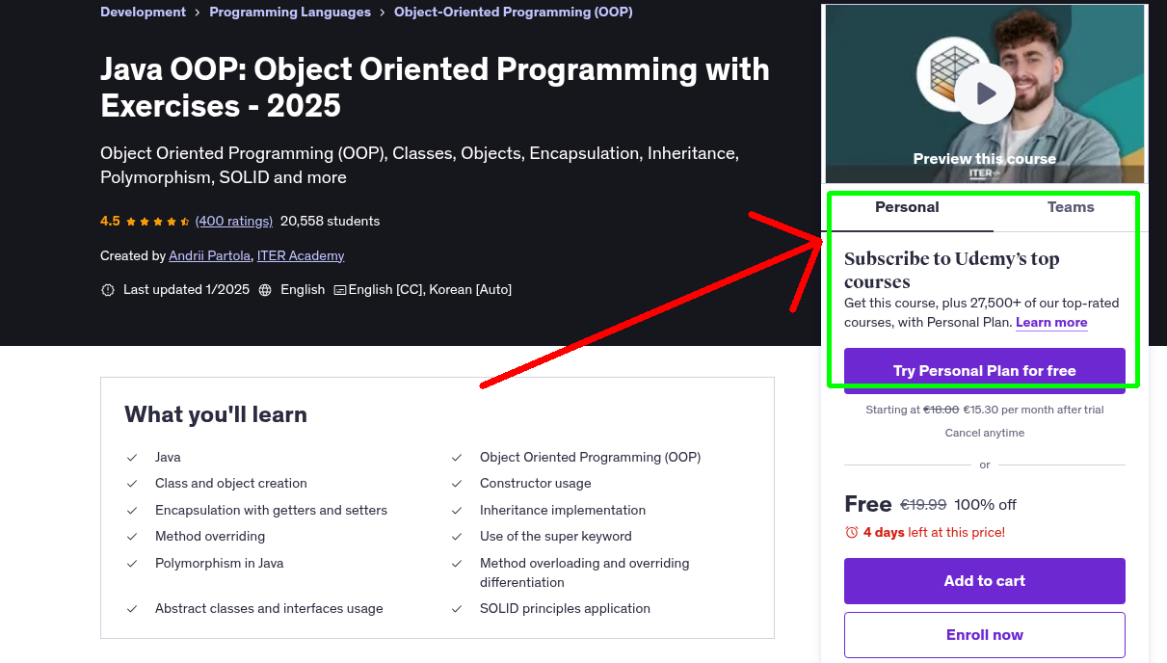1167x663 pixels.
Task: Open the Programming Languages breadcrumb link
Action: tap(290, 13)
